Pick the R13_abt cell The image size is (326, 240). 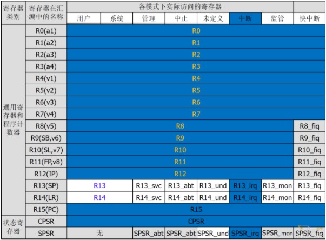click(181, 185)
